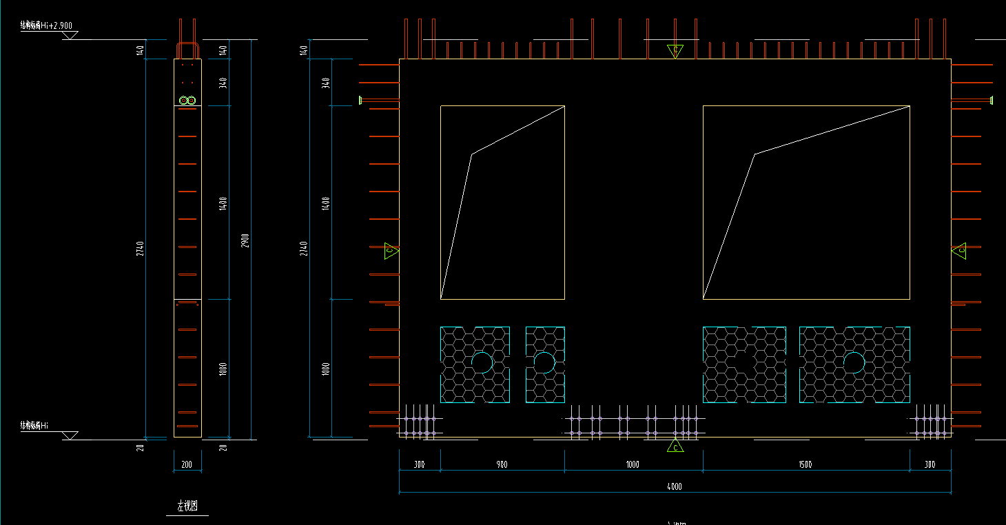This screenshot has width=1006, height=525.
Task: Select the 1400 dimension right of the left-view section
Action: pyautogui.click(x=223, y=203)
